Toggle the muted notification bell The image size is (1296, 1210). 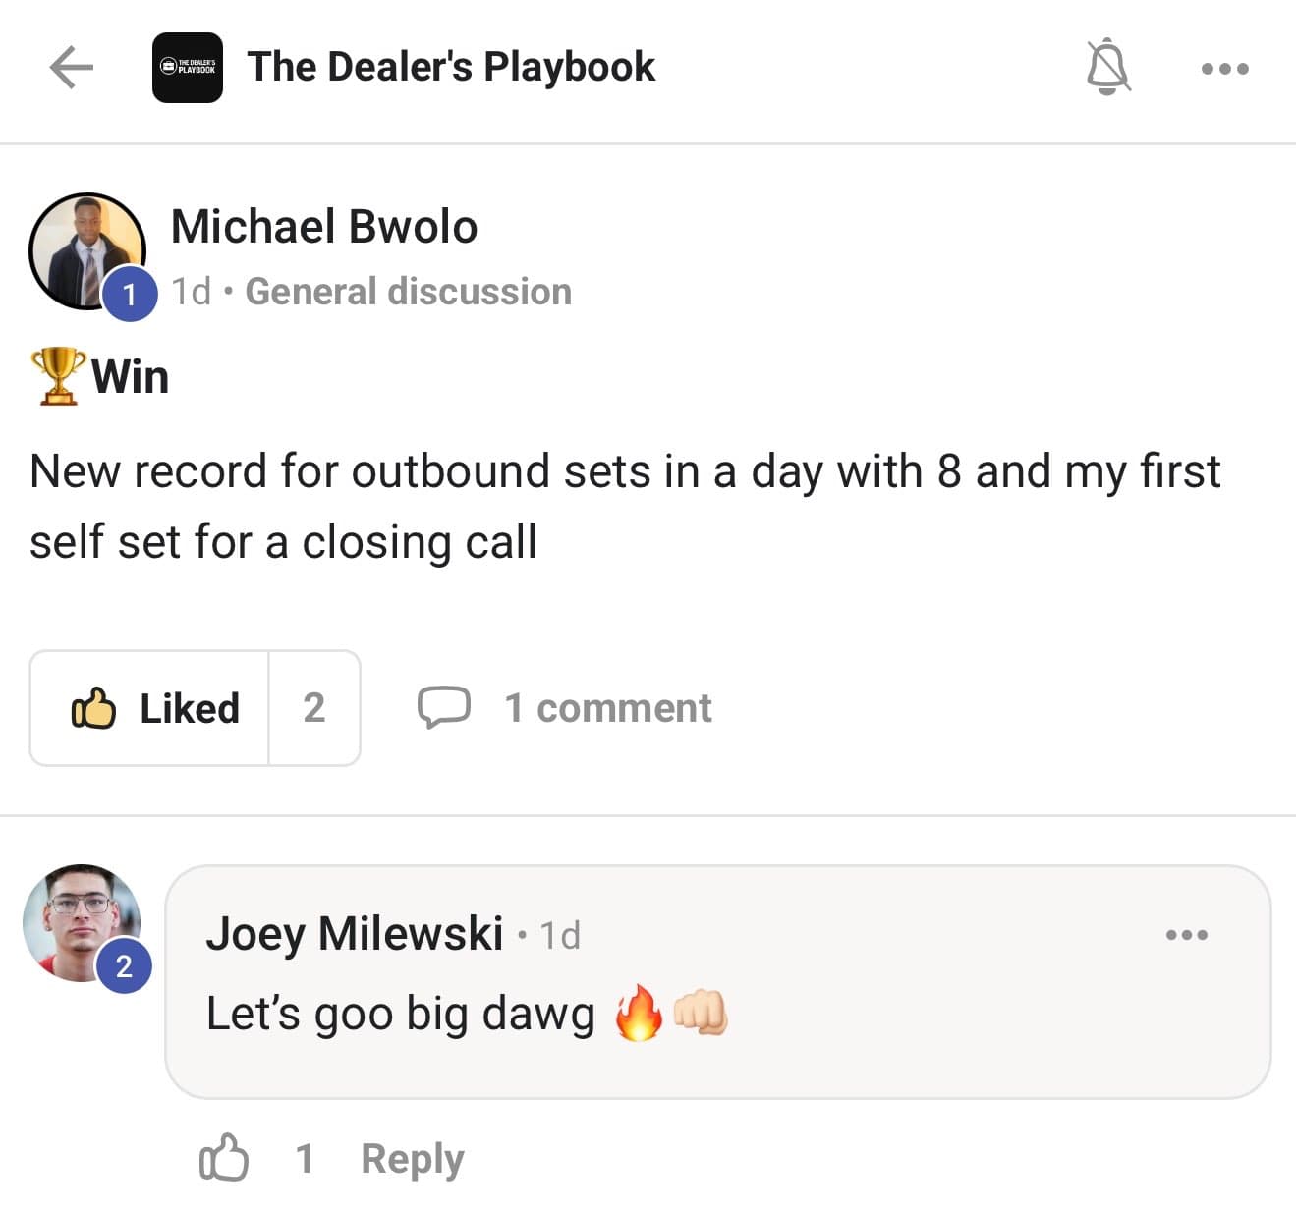click(x=1108, y=67)
